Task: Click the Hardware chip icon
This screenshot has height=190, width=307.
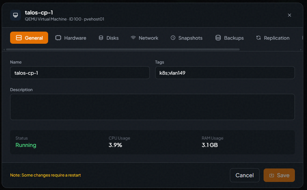Action: 58,38
